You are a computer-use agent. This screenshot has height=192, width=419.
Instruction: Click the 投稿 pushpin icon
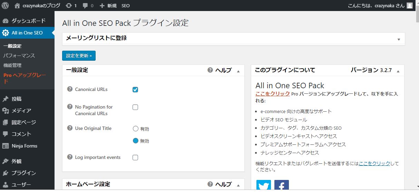(x=6, y=99)
